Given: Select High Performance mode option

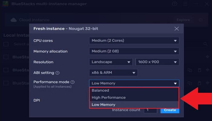Looking at the screenshot, I should point(134,97).
